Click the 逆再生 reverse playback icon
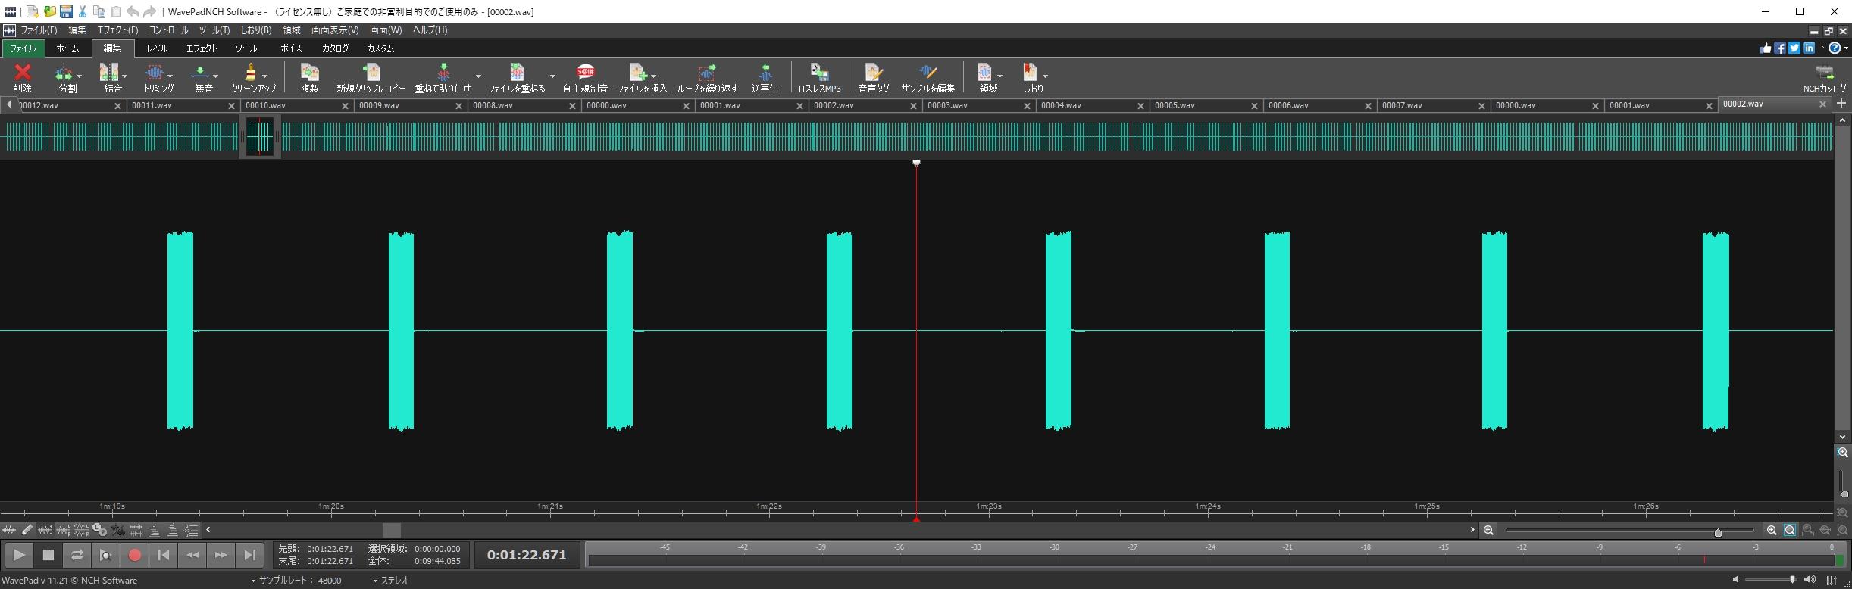The height and width of the screenshot is (589, 1852). (765, 77)
